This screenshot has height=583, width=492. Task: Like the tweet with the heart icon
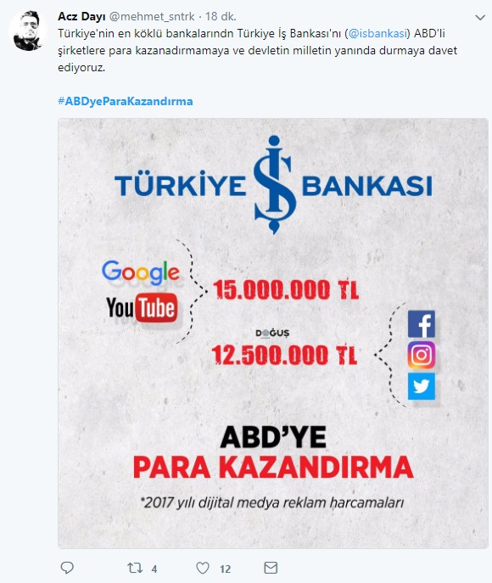[203, 568]
